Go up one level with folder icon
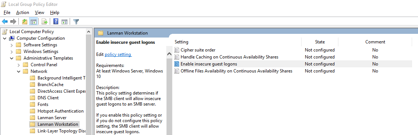 click(25, 22)
